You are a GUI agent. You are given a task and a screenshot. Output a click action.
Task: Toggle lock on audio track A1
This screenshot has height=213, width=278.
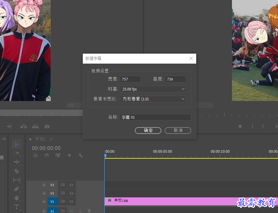pos(44,211)
